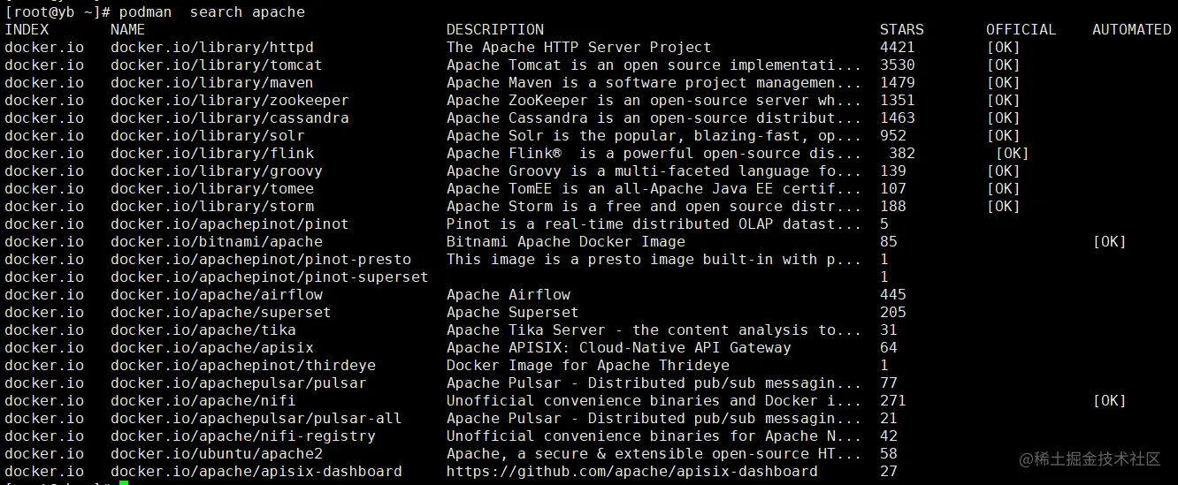The image size is (1178, 485).
Task: Click the green terminal cursor at the prompt
Action: coord(124,482)
